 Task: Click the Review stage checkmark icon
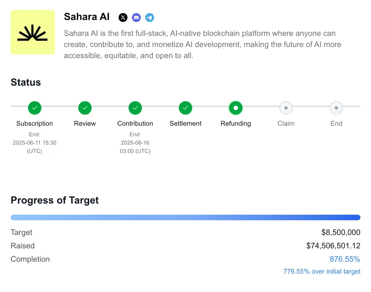click(x=85, y=108)
